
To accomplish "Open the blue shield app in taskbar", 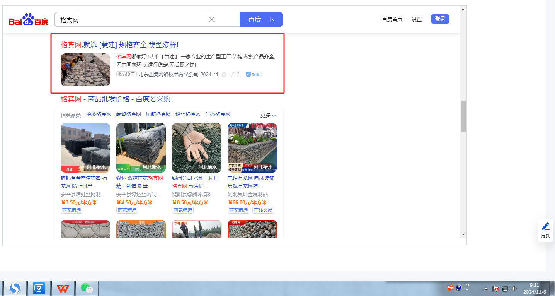I will 39,288.
